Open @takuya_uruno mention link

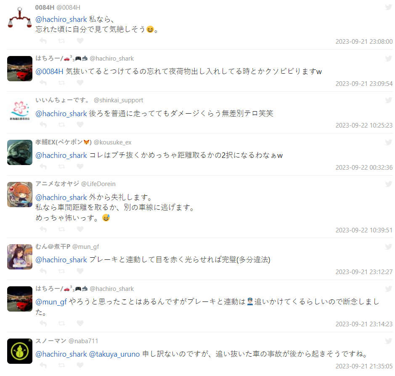pyautogui.click(x=114, y=354)
